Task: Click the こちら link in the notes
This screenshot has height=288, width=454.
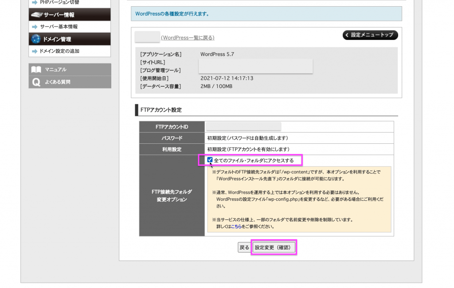Action: (237, 227)
